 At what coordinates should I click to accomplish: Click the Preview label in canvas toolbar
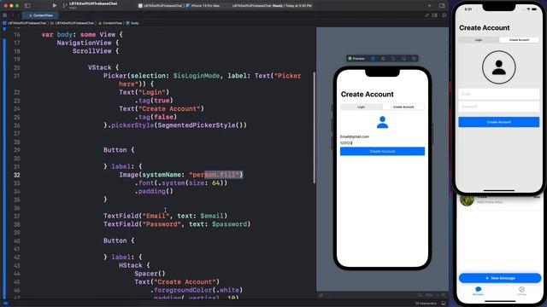(356, 59)
